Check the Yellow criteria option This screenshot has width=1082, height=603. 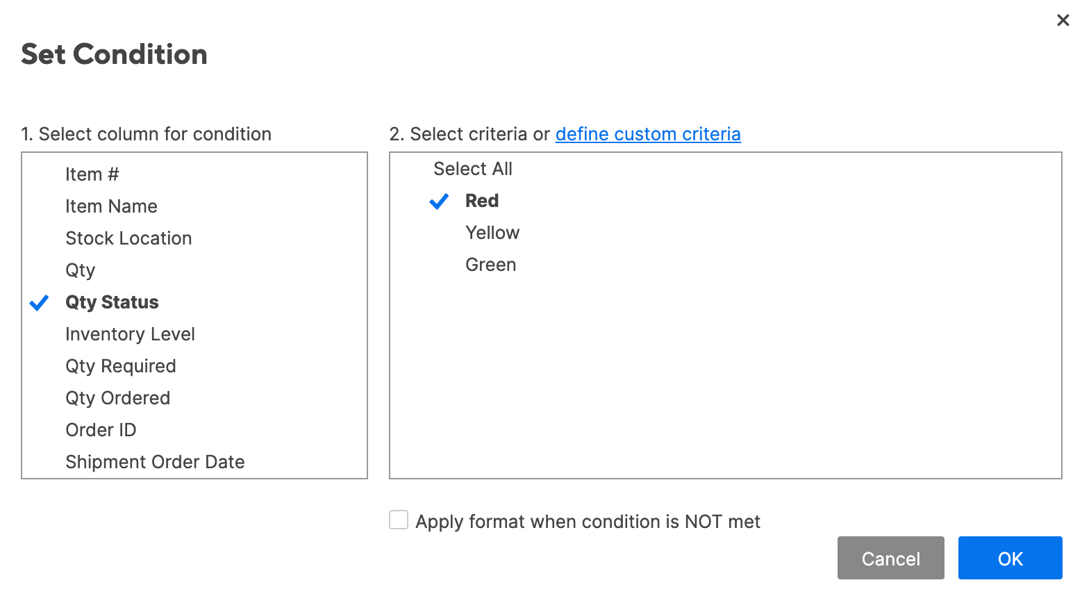coord(492,233)
